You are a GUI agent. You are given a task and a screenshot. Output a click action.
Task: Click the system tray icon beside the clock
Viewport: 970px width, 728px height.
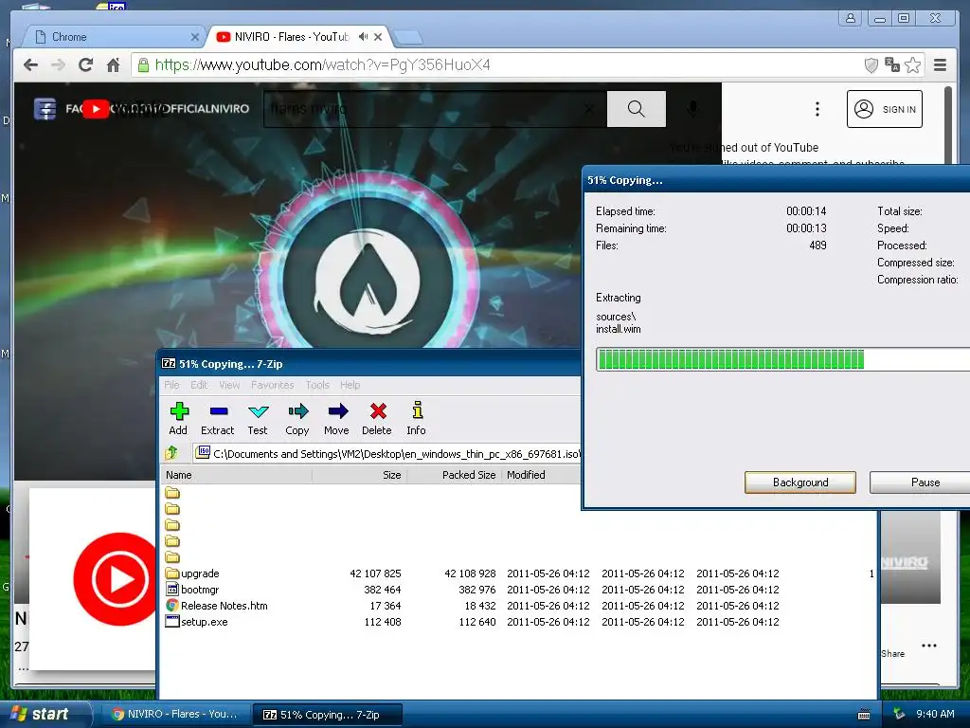point(899,714)
